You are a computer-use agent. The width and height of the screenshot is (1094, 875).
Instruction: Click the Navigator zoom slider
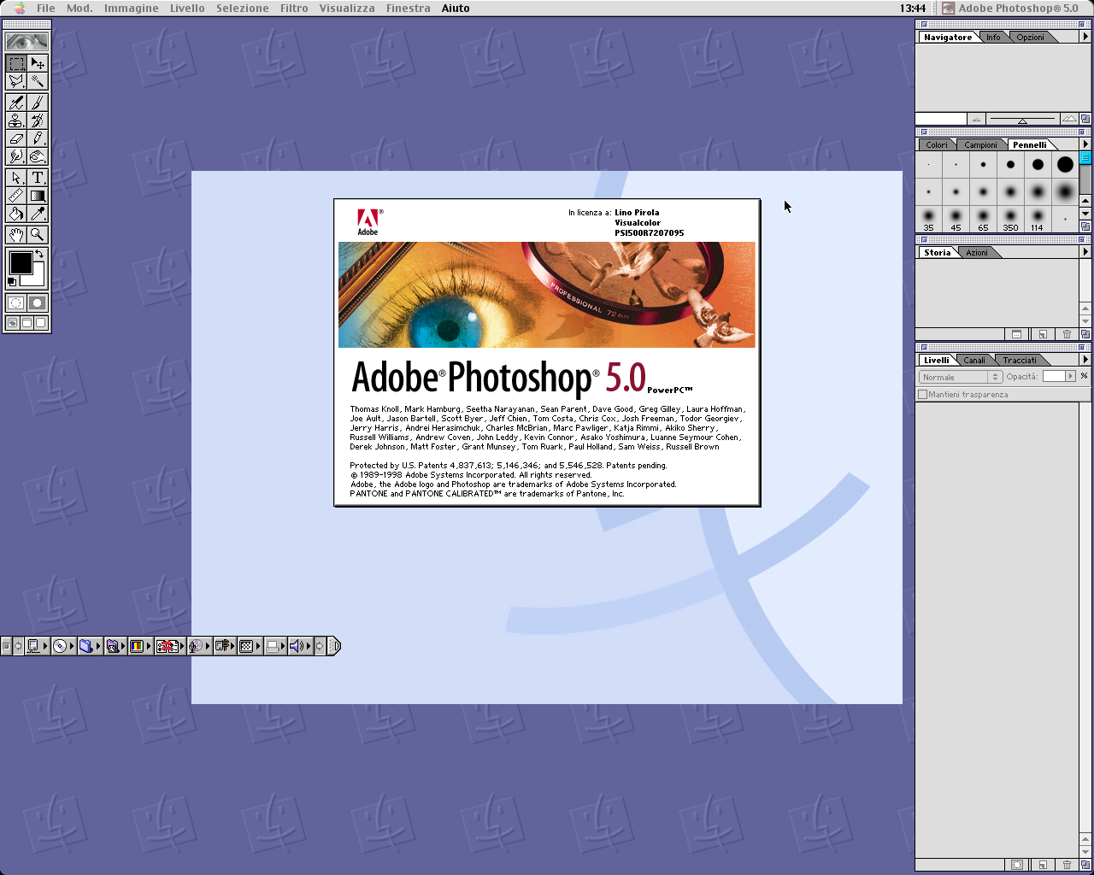pyautogui.click(x=1022, y=120)
